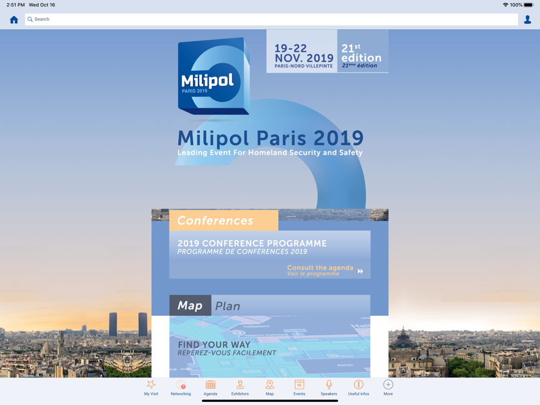Image resolution: width=540 pixels, height=405 pixels.
Task: Select the Useful infos tab label
Action: 359,394
